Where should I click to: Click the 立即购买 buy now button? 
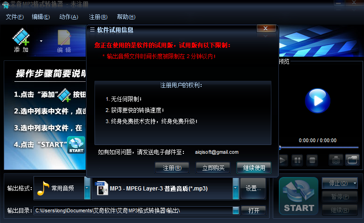coord(213,168)
